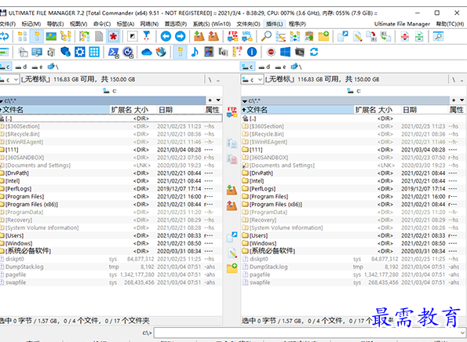Open left panel directory history arrow
Viewport: 467px width, 342px height.
click(x=218, y=100)
